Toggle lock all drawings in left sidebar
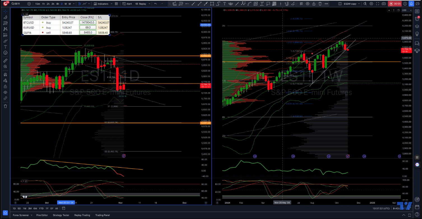The width and height of the screenshot is (422, 219). (5, 86)
